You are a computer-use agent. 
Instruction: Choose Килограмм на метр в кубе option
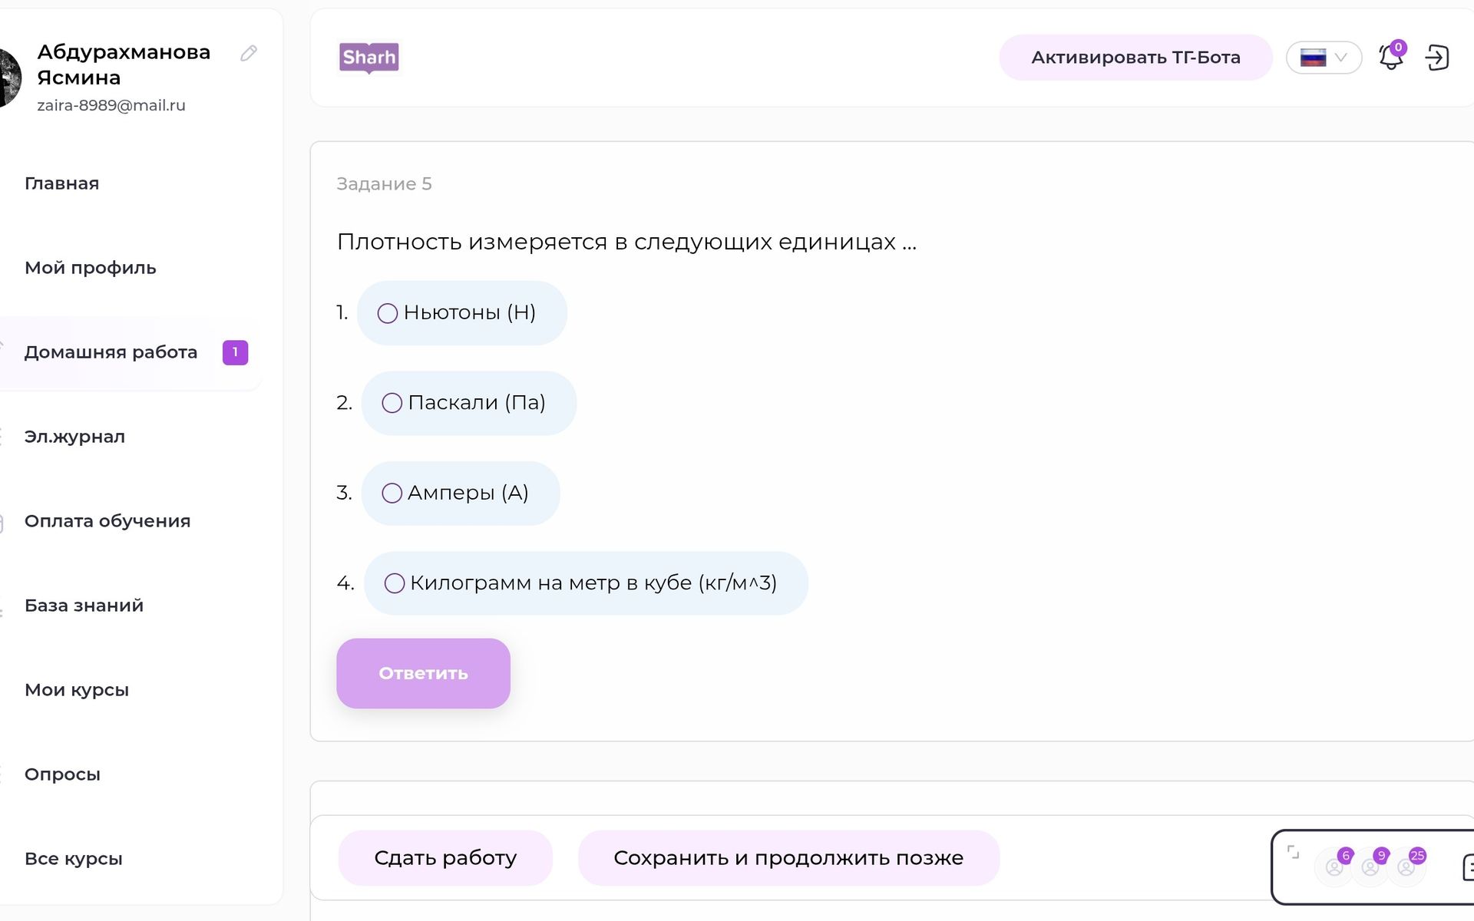(x=586, y=583)
